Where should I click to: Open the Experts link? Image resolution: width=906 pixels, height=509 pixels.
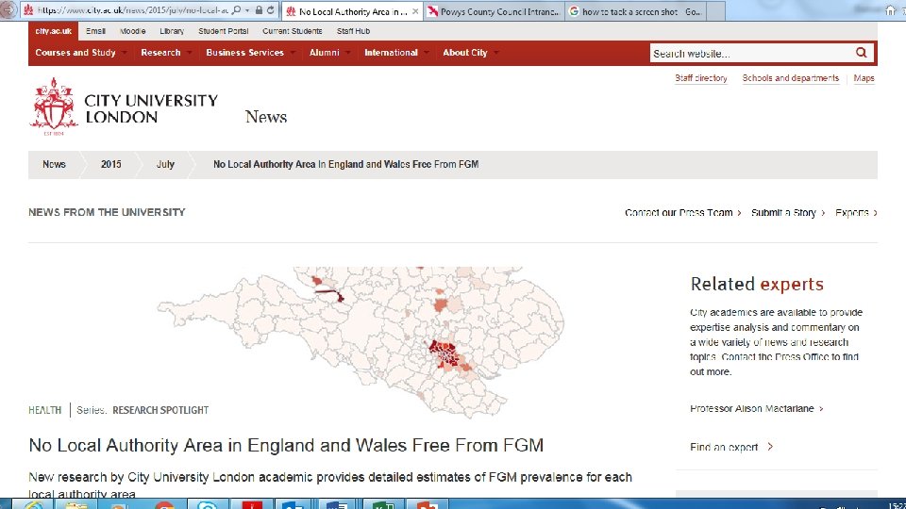click(856, 213)
